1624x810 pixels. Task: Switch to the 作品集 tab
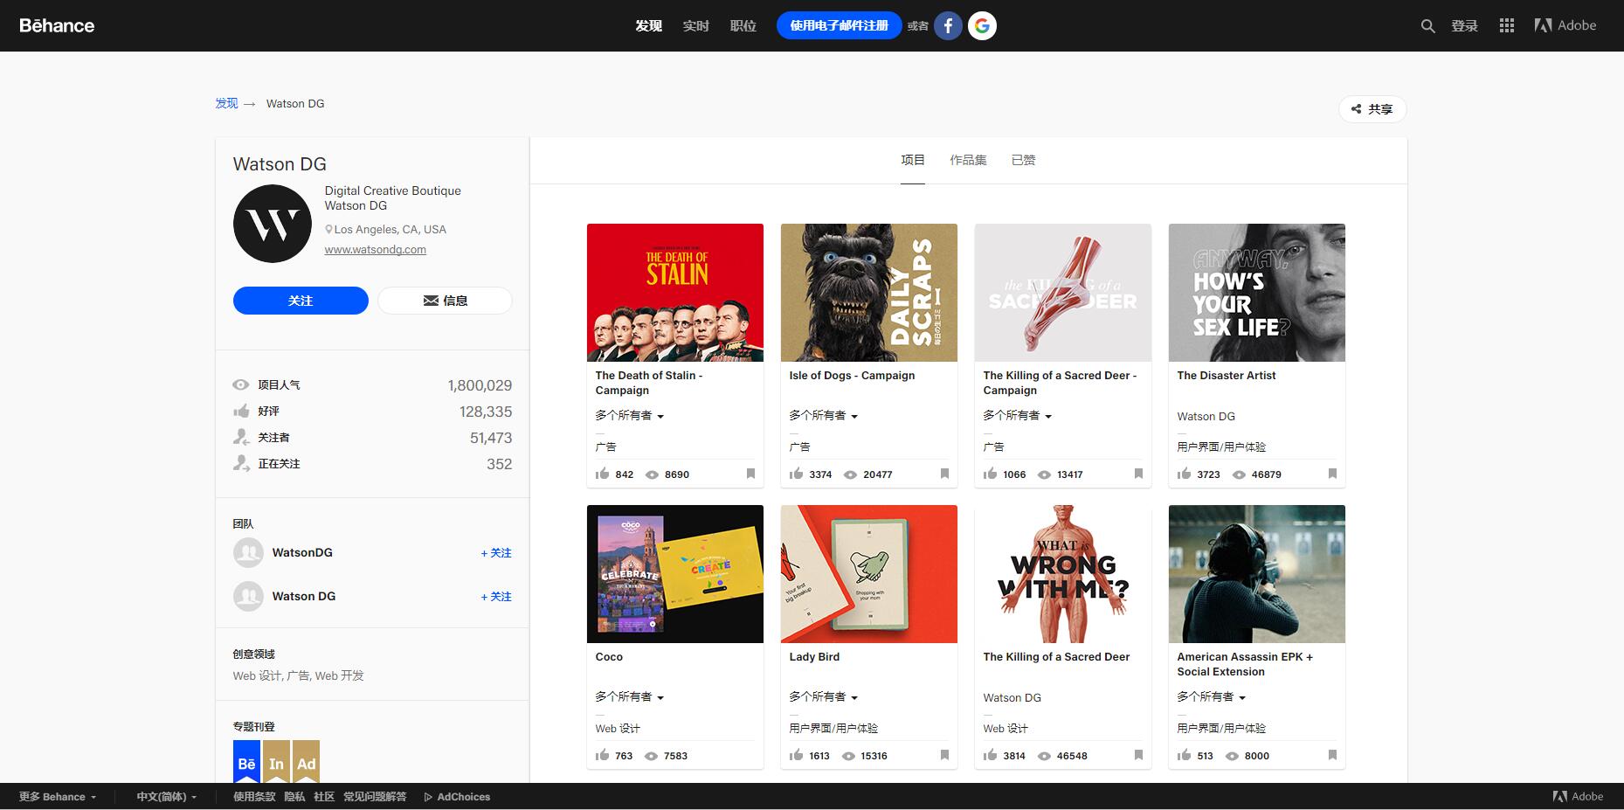tap(968, 160)
